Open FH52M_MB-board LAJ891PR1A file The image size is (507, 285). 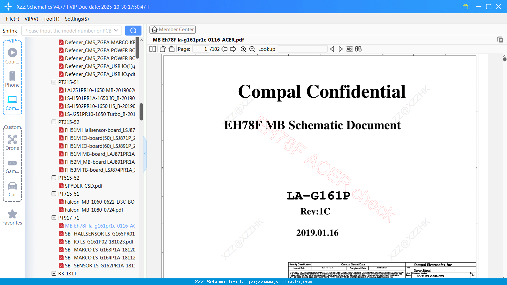click(100, 162)
